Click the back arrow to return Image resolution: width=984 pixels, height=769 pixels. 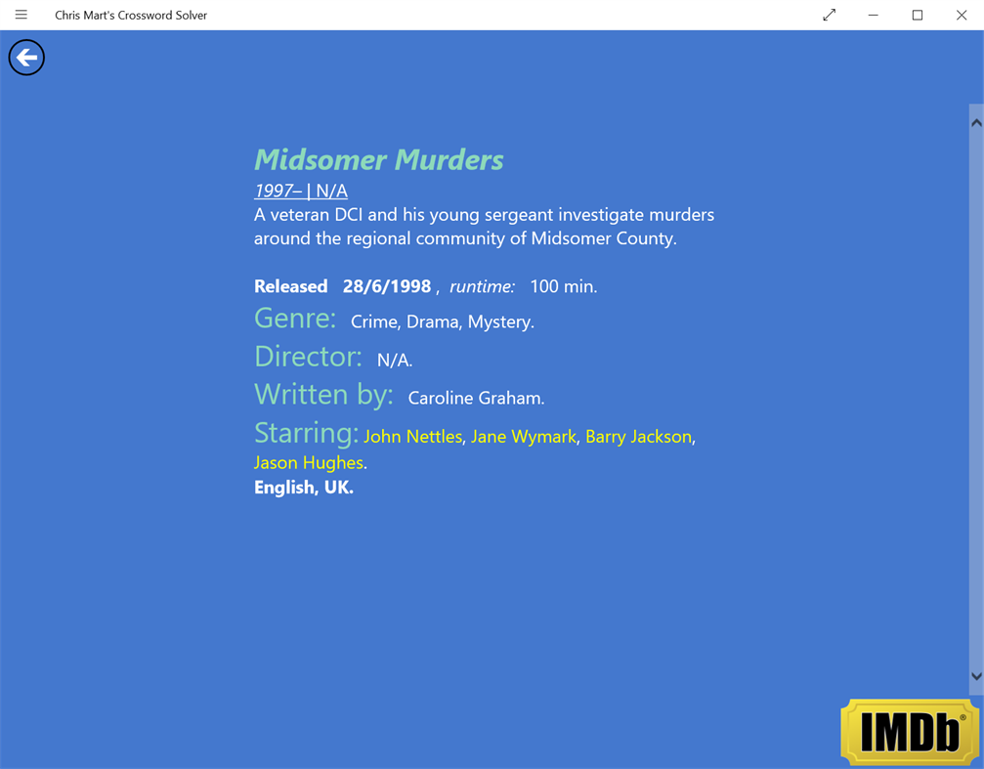point(26,58)
